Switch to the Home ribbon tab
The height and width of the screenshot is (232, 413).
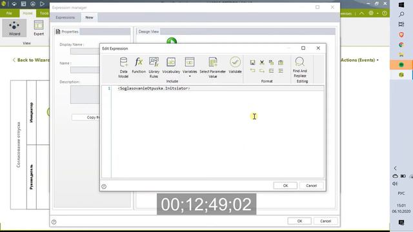pos(27,13)
